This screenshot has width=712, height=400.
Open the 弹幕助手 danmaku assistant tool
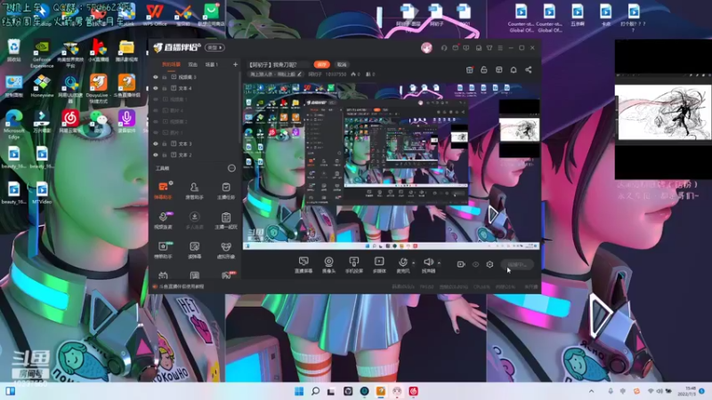pyautogui.click(x=163, y=190)
